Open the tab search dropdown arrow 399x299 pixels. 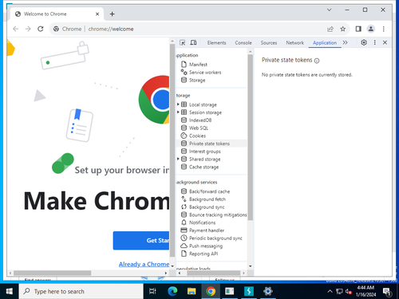pos(329,10)
